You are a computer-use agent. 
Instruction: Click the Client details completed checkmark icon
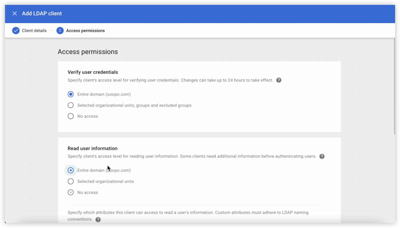[x=16, y=31]
